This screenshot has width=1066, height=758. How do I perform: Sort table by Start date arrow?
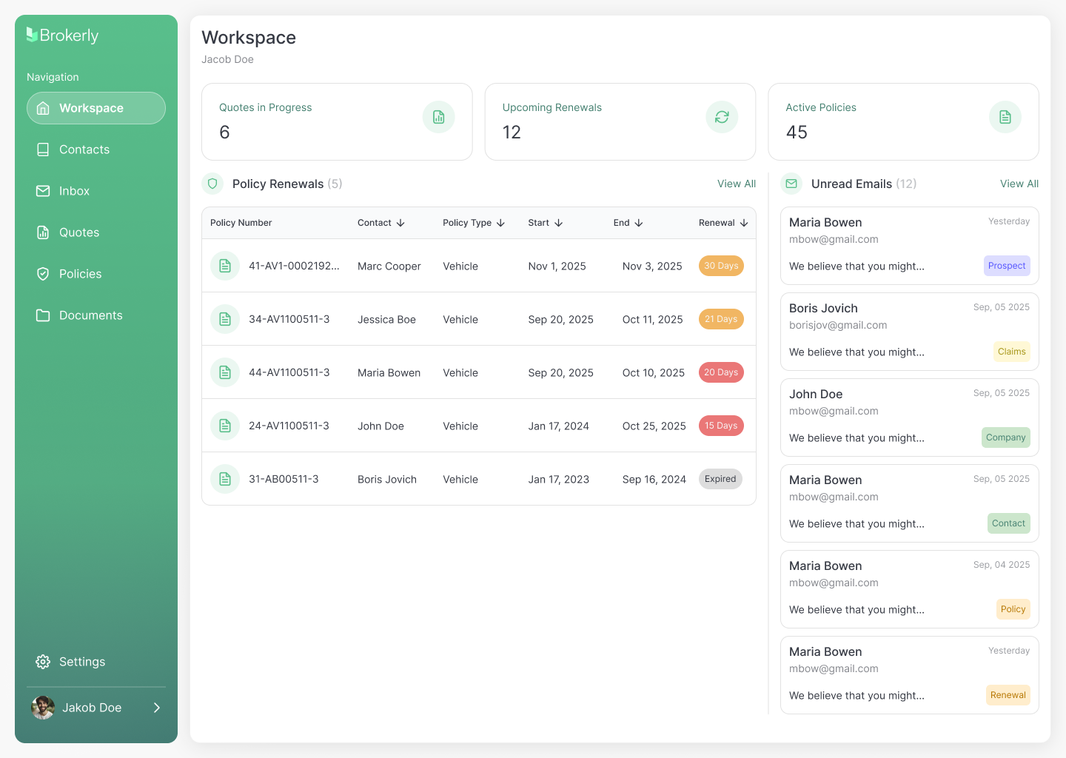click(x=558, y=223)
